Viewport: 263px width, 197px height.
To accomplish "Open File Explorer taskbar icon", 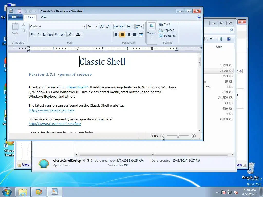I will click(x=23, y=192).
